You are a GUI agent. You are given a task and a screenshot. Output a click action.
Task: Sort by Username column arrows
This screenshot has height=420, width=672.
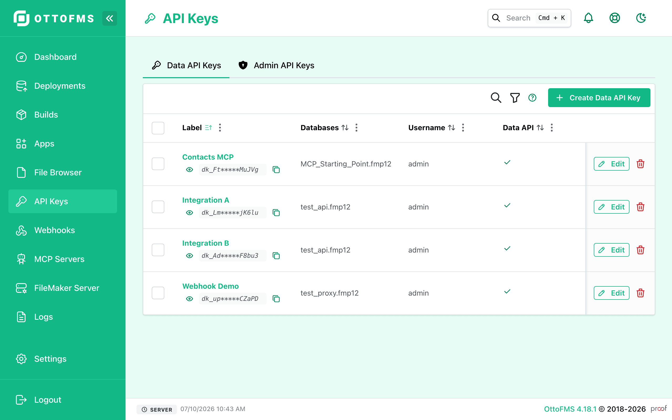coord(451,128)
